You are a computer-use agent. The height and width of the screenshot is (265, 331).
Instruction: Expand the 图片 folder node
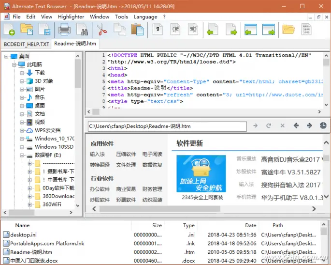coord(22,89)
